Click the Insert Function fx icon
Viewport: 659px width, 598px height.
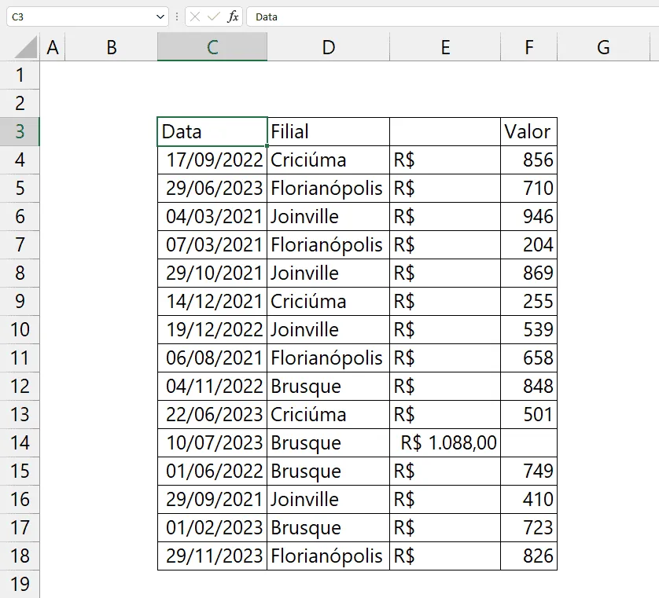(x=233, y=17)
